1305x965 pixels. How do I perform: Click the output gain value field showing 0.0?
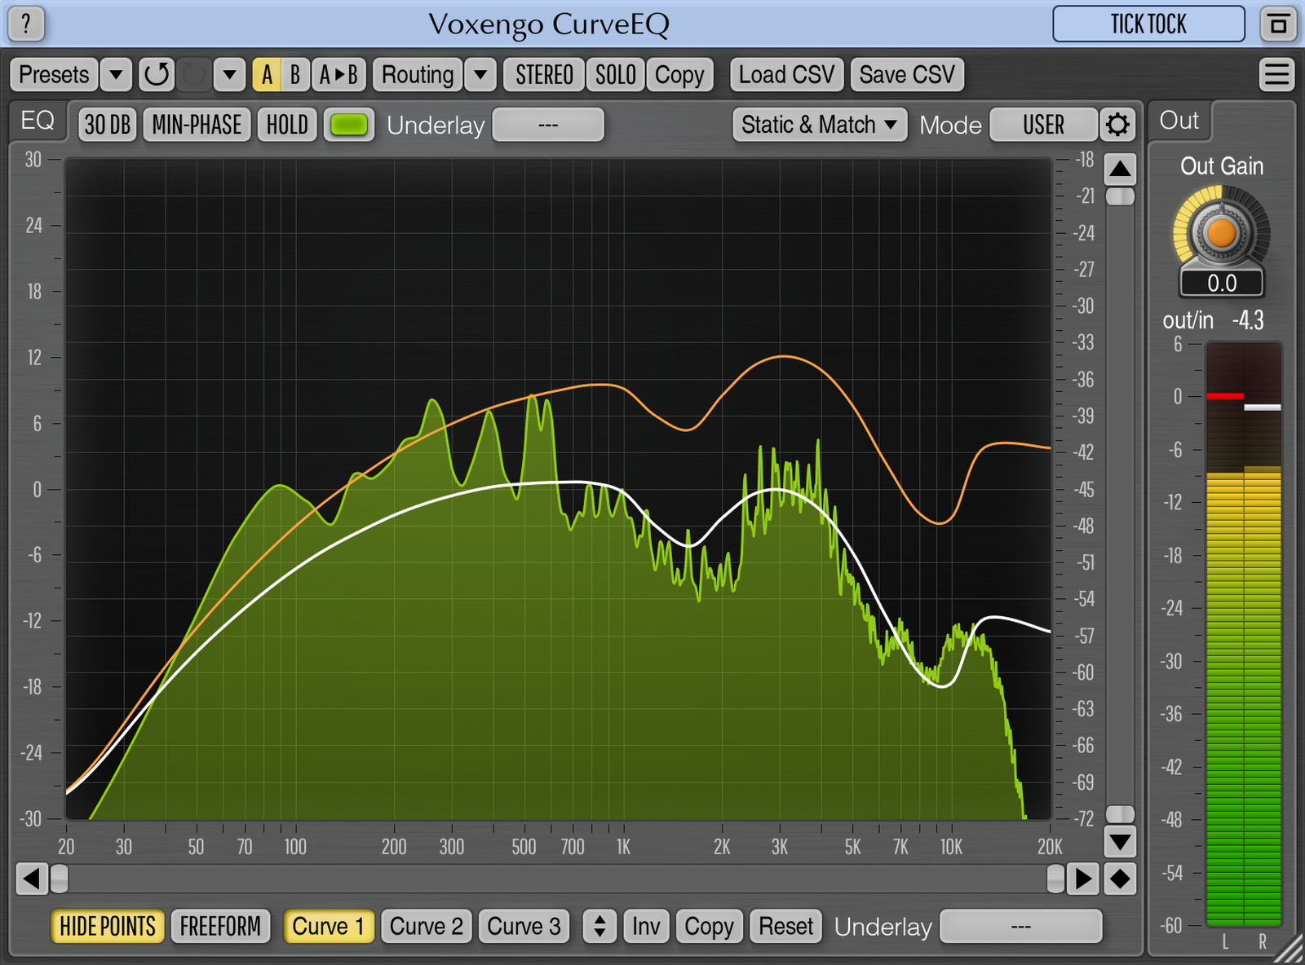pos(1221,284)
